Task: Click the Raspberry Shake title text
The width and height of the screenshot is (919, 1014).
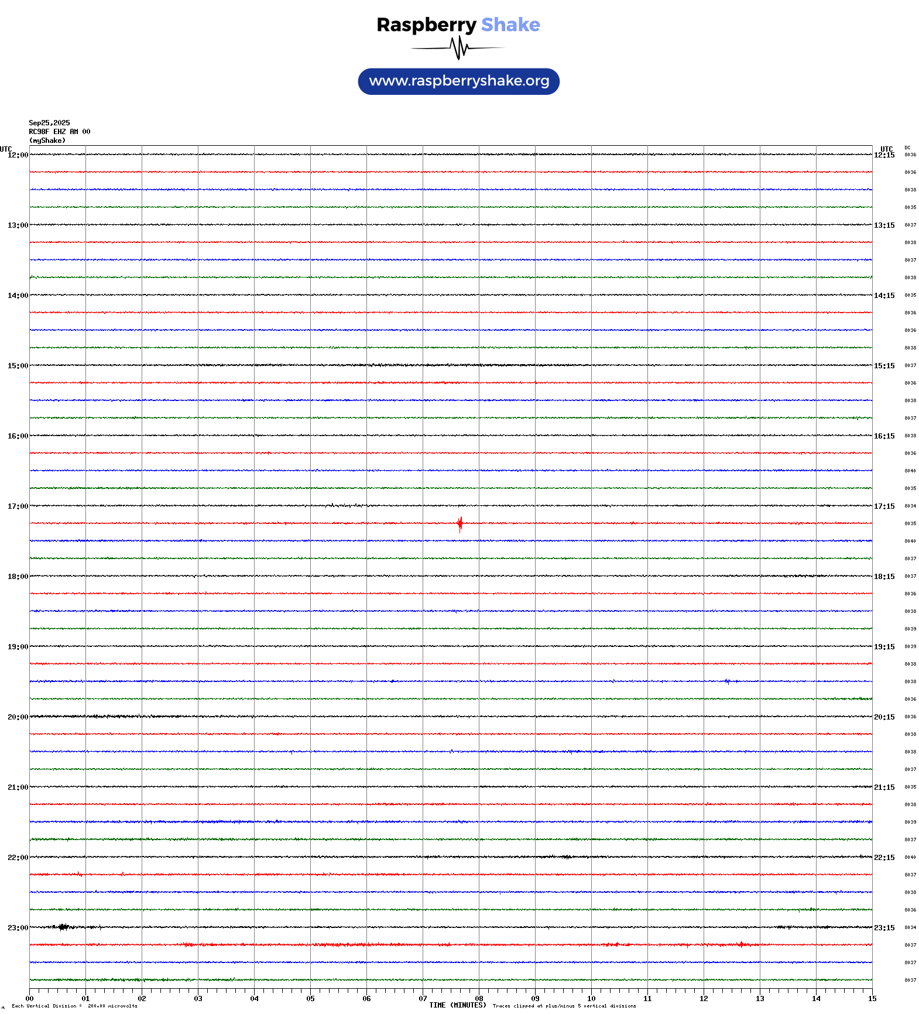Action: [458, 25]
